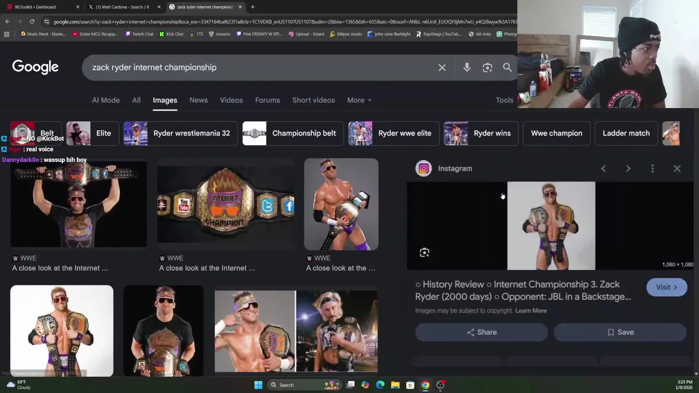Select the Images tab

click(165, 100)
